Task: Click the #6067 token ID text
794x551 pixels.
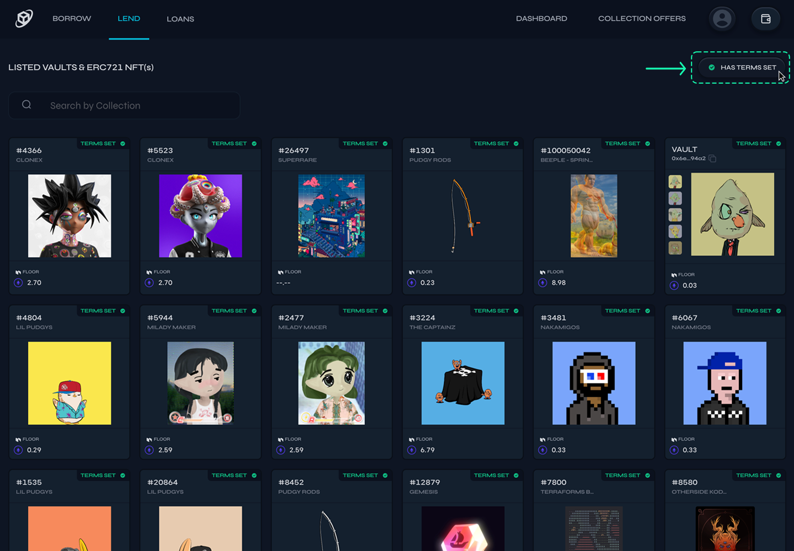Action: [684, 318]
